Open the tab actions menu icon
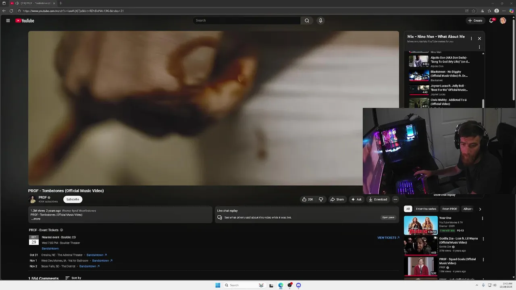This screenshot has height=290, width=516. [x=4, y=3]
